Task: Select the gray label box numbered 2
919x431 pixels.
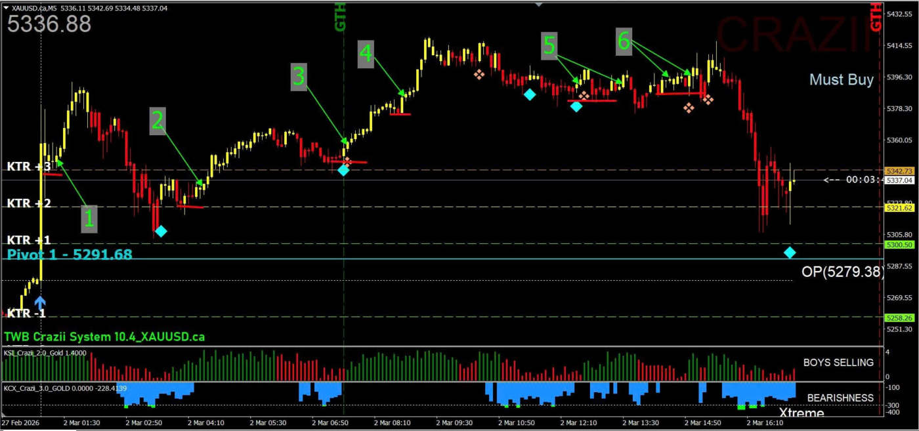Action: click(157, 121)
